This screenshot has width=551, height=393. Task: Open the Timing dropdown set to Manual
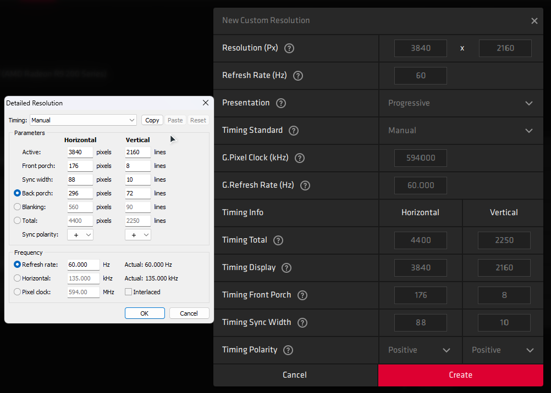83,120
